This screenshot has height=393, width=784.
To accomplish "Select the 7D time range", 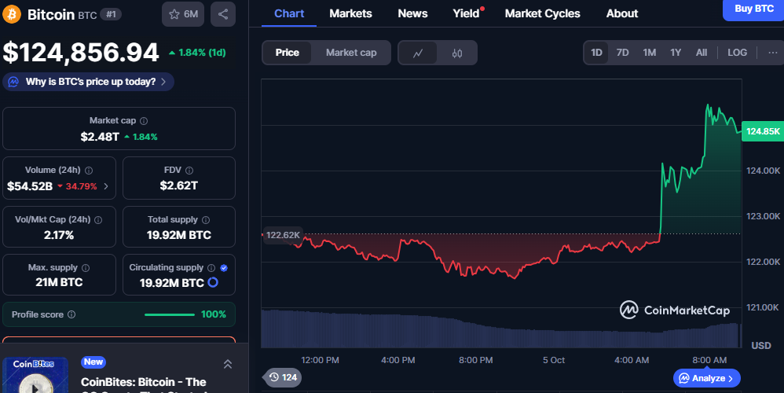I will (x=622, y=53).
